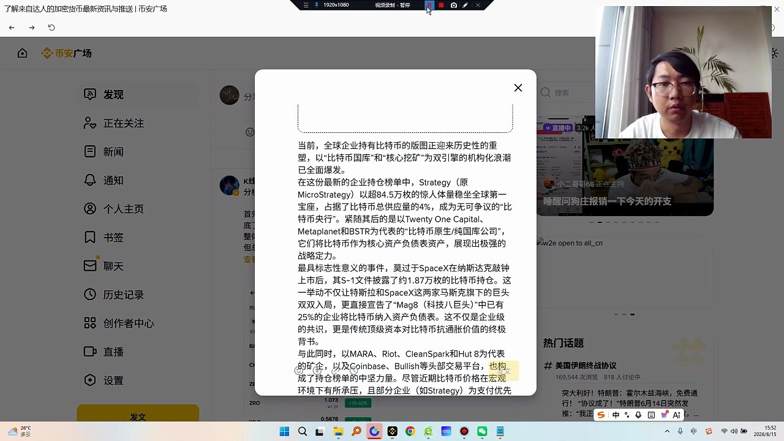Reload the page with the refresh icon
The image size is (784, 441).
click(51, 28)
